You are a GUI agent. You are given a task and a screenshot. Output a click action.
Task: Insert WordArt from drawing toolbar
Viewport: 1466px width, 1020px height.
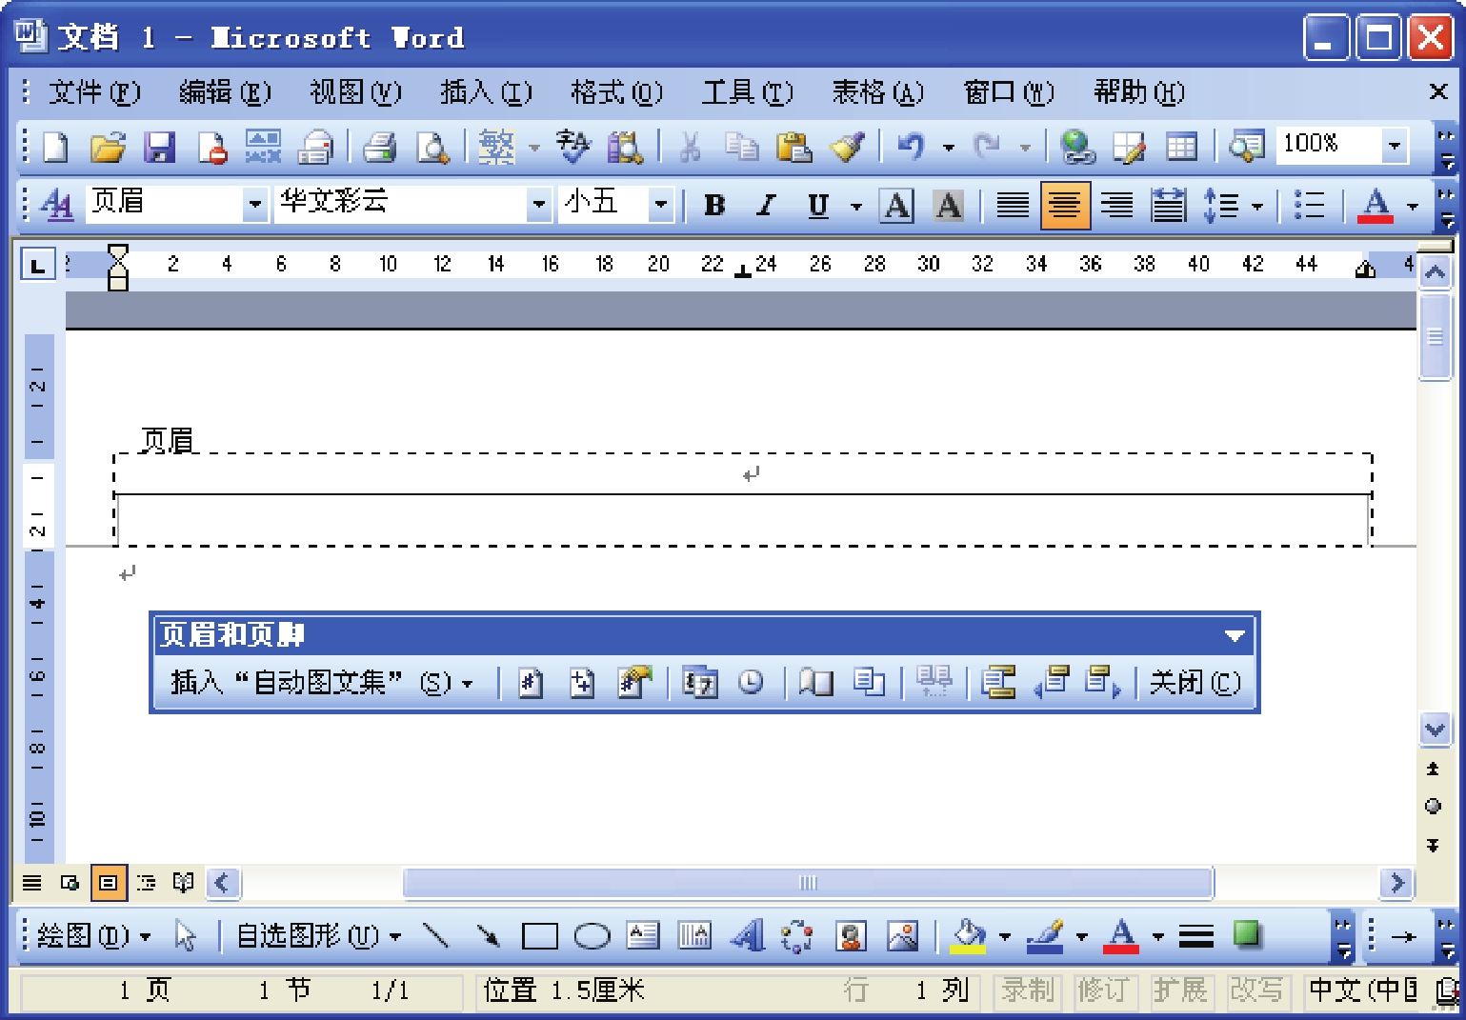click(748, 936)
